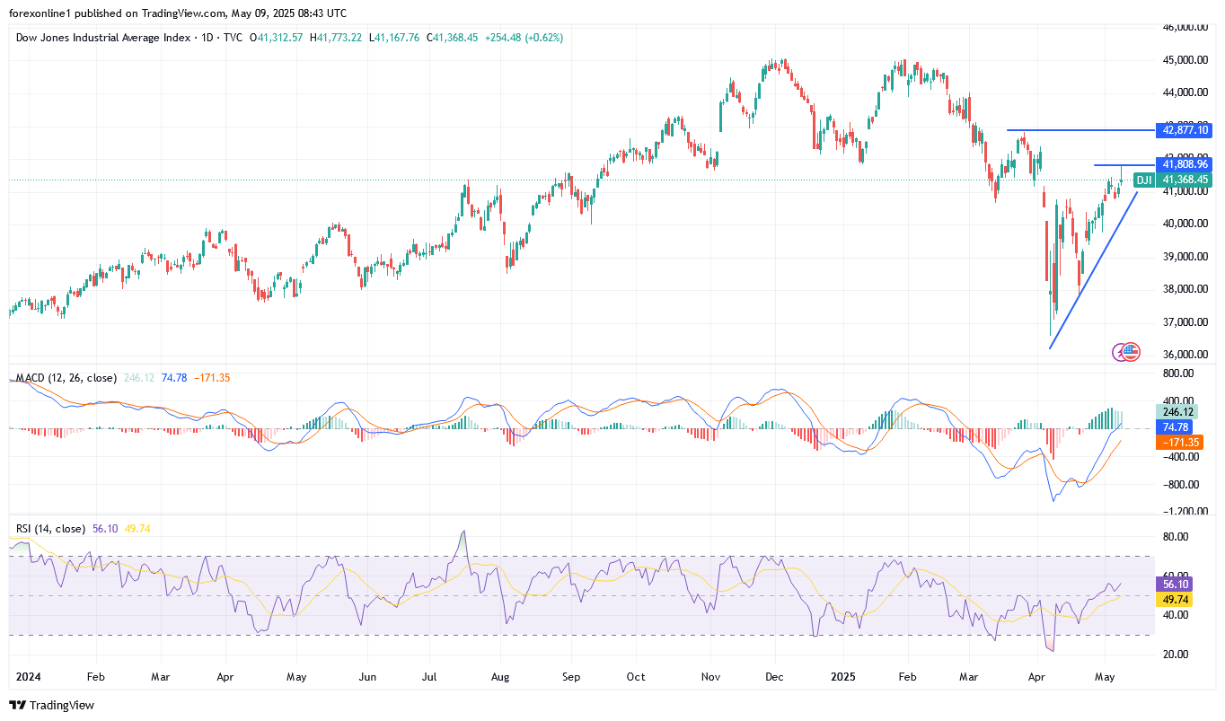The height and width of the screenshot is (721, 1225).
Task: Click the green 41,368.45 current price label
Action: point(1185,180)
